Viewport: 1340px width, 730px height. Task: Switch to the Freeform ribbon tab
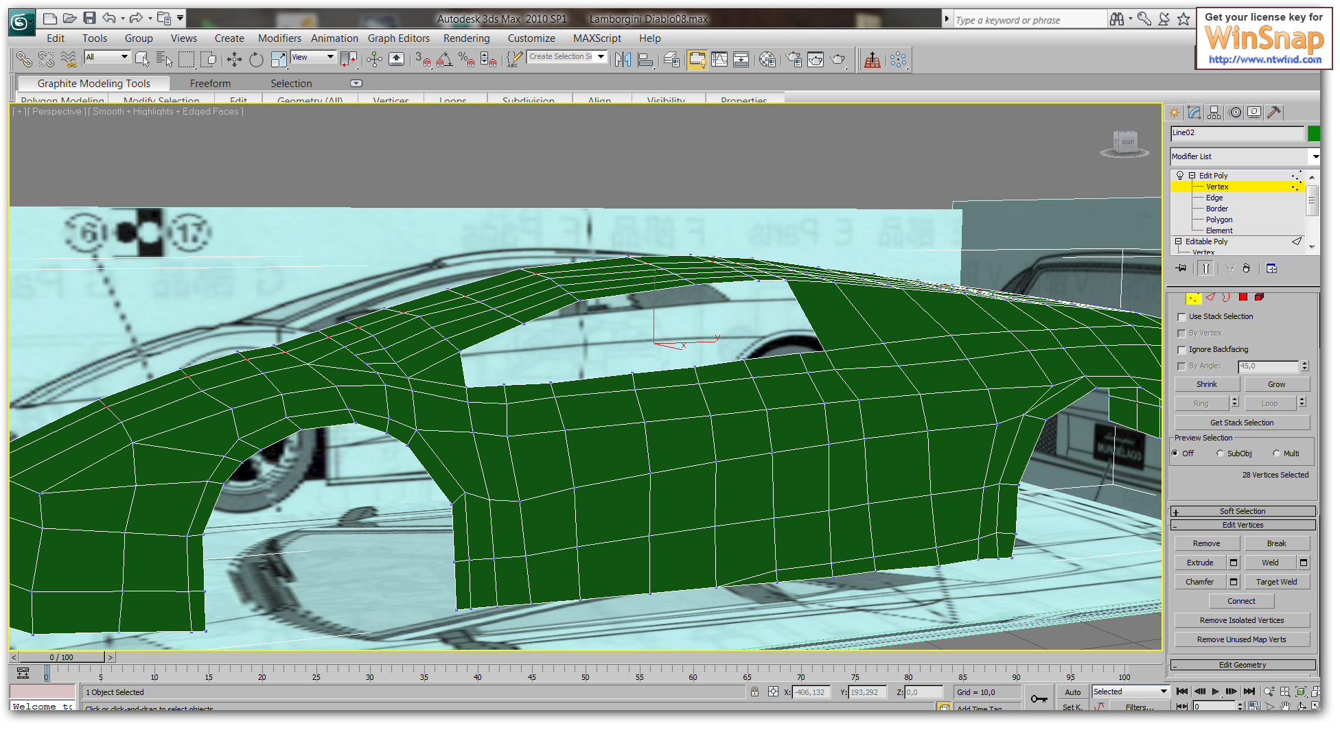pos(210,84)
